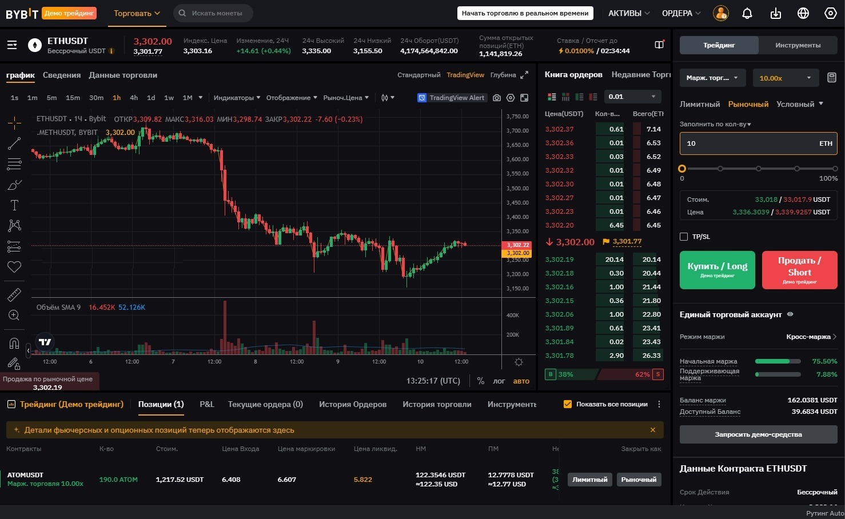Screen dimensions: 845x519
Task: Toggle лог scale on chart
Action: tap(499, 381)
